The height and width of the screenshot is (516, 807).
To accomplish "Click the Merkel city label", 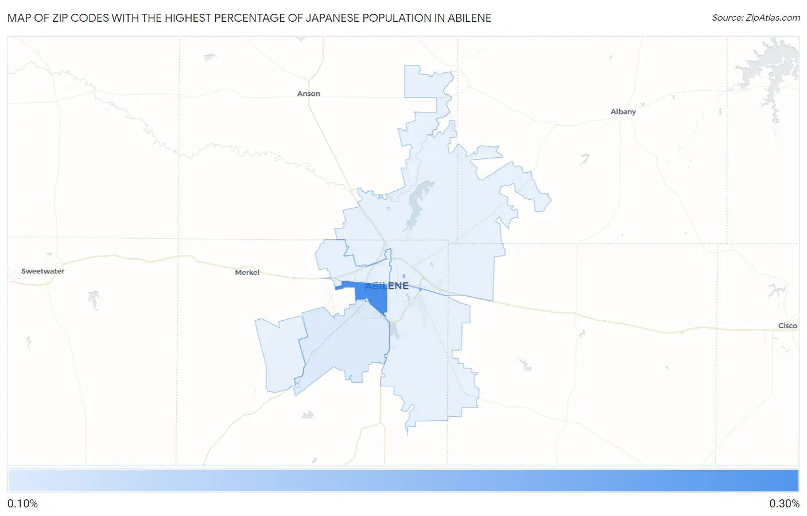I will pyautogui.click(x=247, y=272).
